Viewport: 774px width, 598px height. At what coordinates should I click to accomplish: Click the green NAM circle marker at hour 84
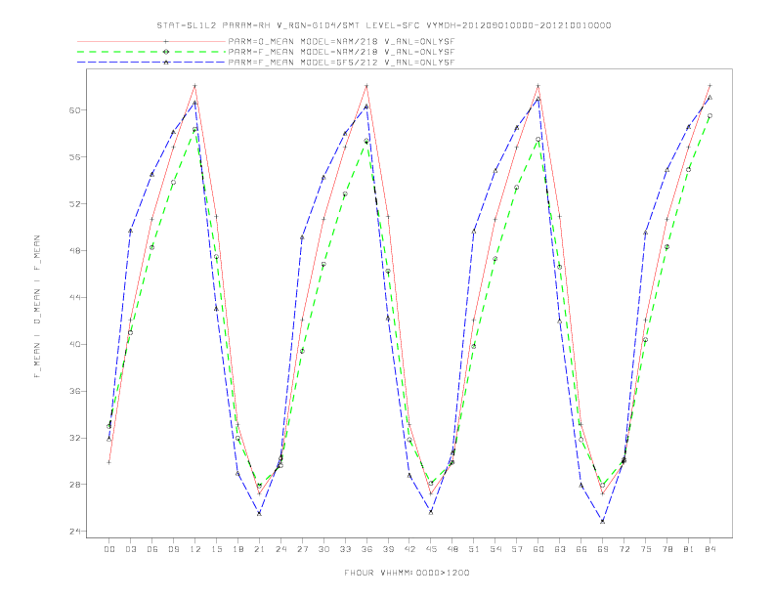pos(709,116)
